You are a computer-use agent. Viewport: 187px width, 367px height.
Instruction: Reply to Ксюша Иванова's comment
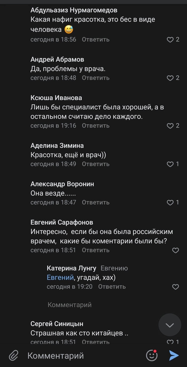point(96,125)
